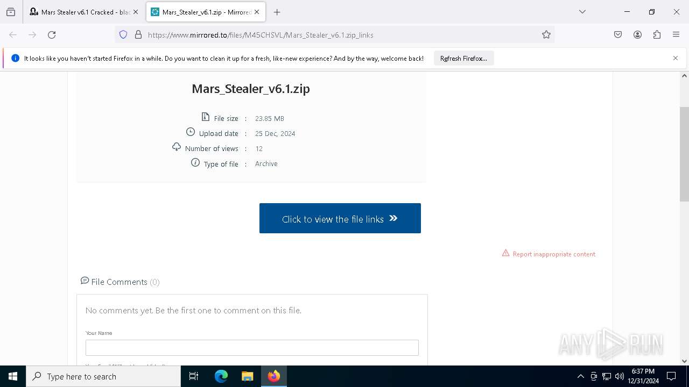
Task: Bookmark this page with star icon
Action: tap(546, 35)
